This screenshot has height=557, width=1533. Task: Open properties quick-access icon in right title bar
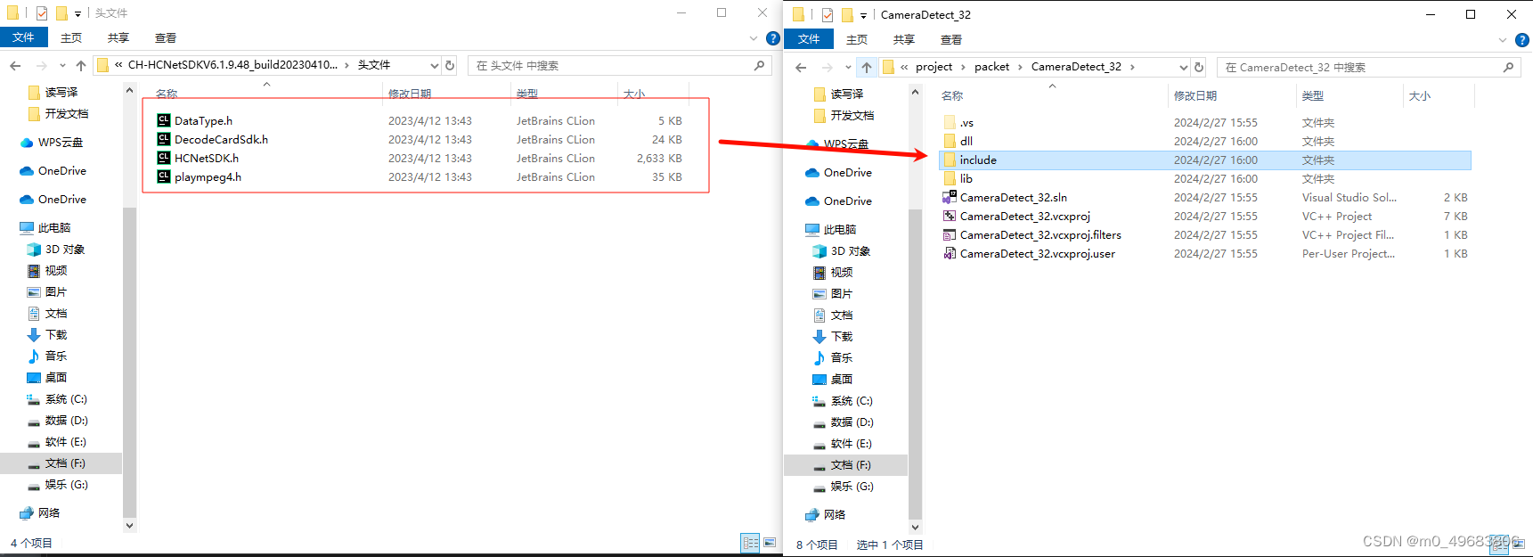point(828,14)
